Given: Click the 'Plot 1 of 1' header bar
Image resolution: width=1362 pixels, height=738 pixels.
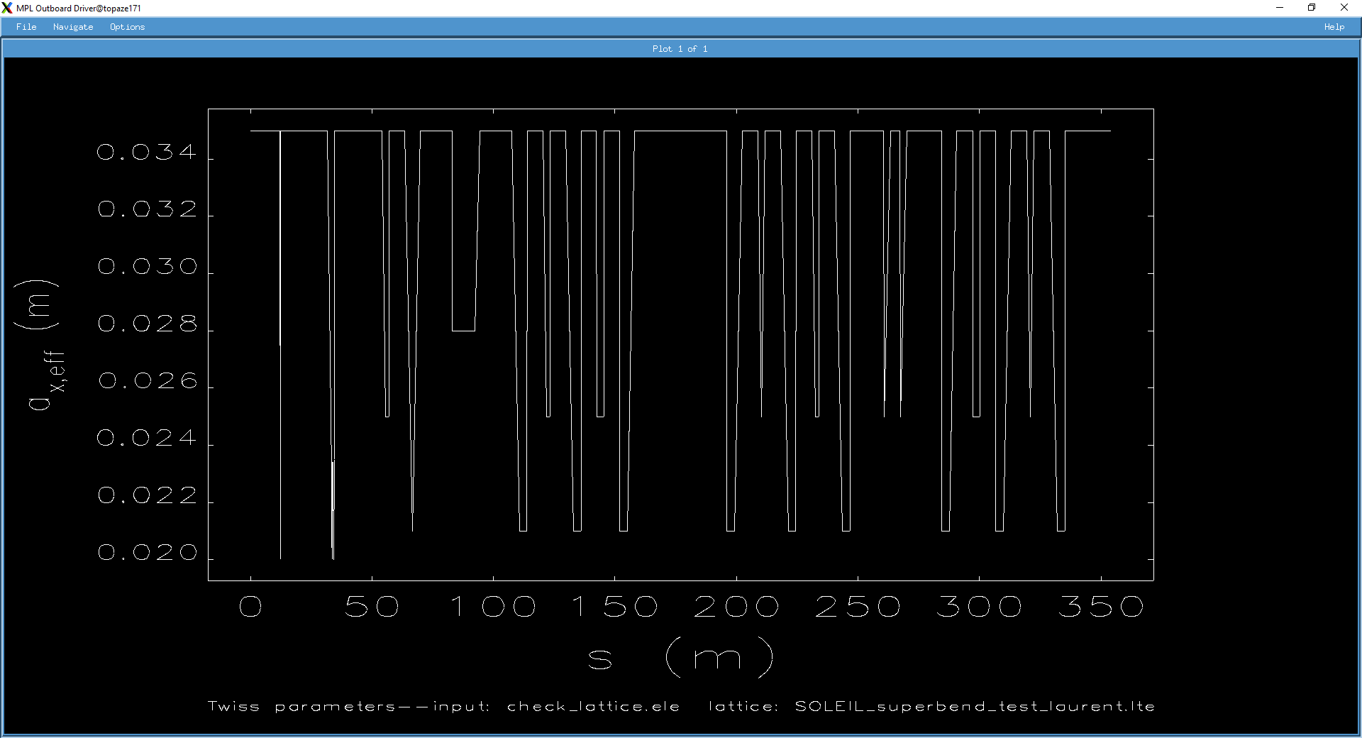Looking at the screenshot, I should click(680, 48).
